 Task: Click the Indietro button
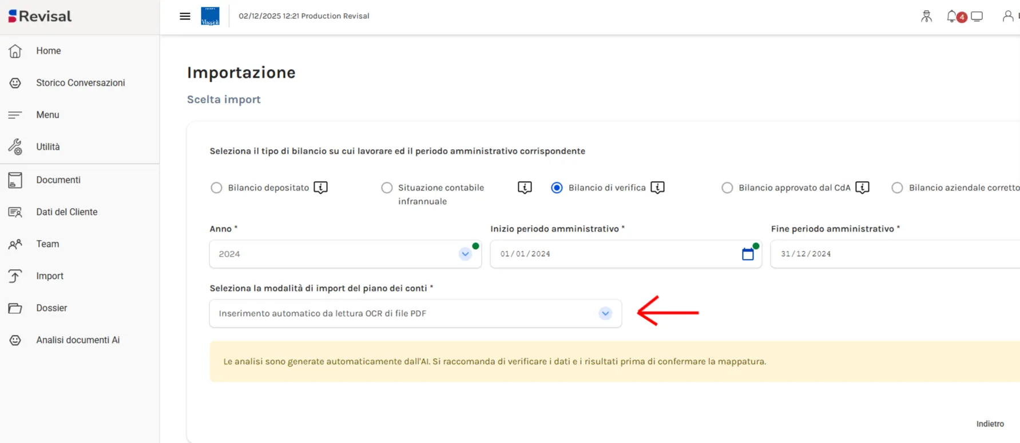[990, 424]
